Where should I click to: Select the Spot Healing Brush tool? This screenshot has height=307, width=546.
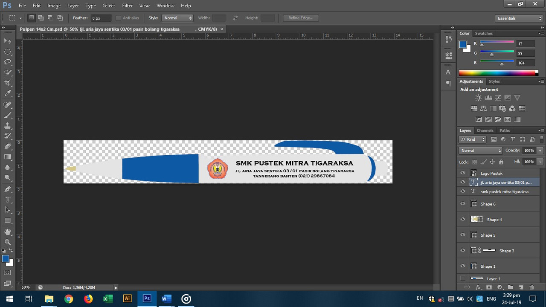8,105
